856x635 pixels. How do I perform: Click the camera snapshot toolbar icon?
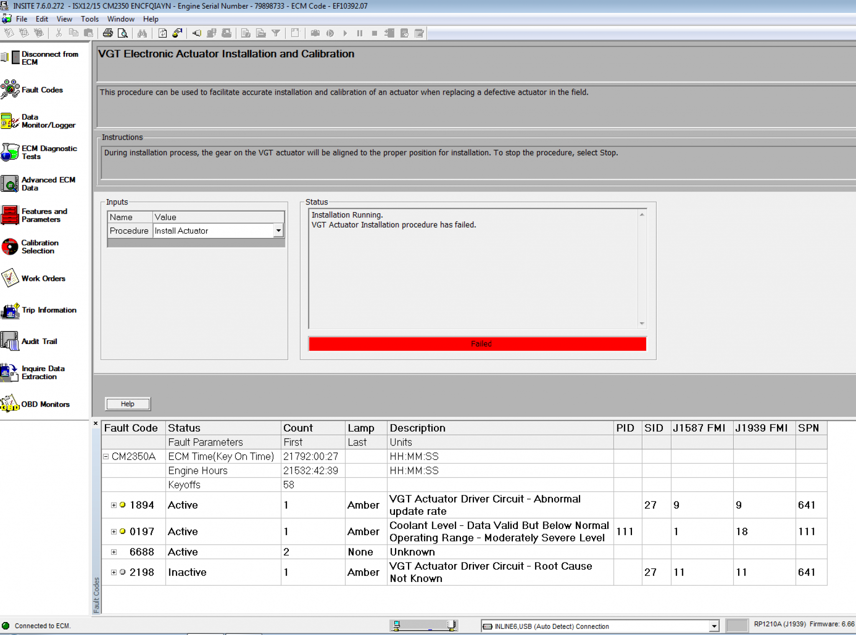[x=315, y=33]
